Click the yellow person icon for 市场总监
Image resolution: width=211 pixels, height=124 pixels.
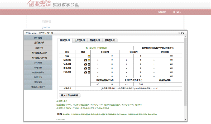[89, 68]
